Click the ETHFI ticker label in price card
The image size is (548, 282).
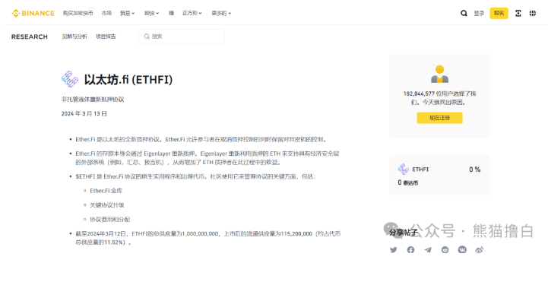(420, 170)
